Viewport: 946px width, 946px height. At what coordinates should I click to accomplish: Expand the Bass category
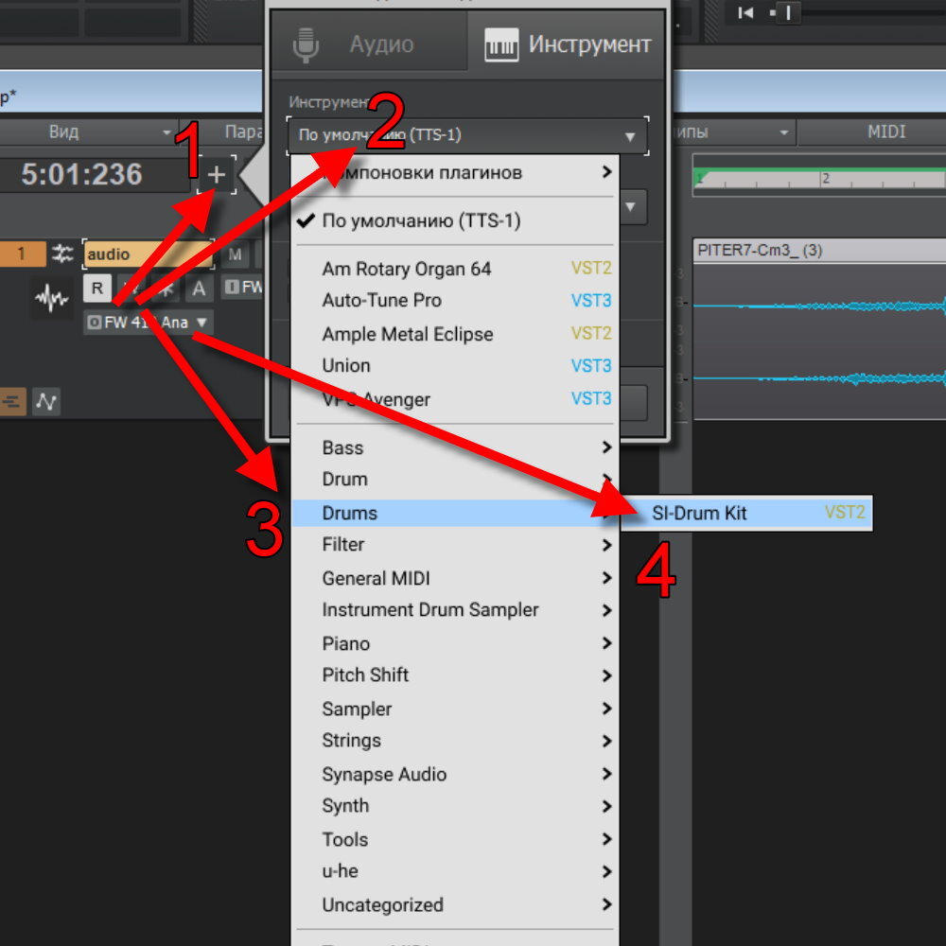(456, 447)
